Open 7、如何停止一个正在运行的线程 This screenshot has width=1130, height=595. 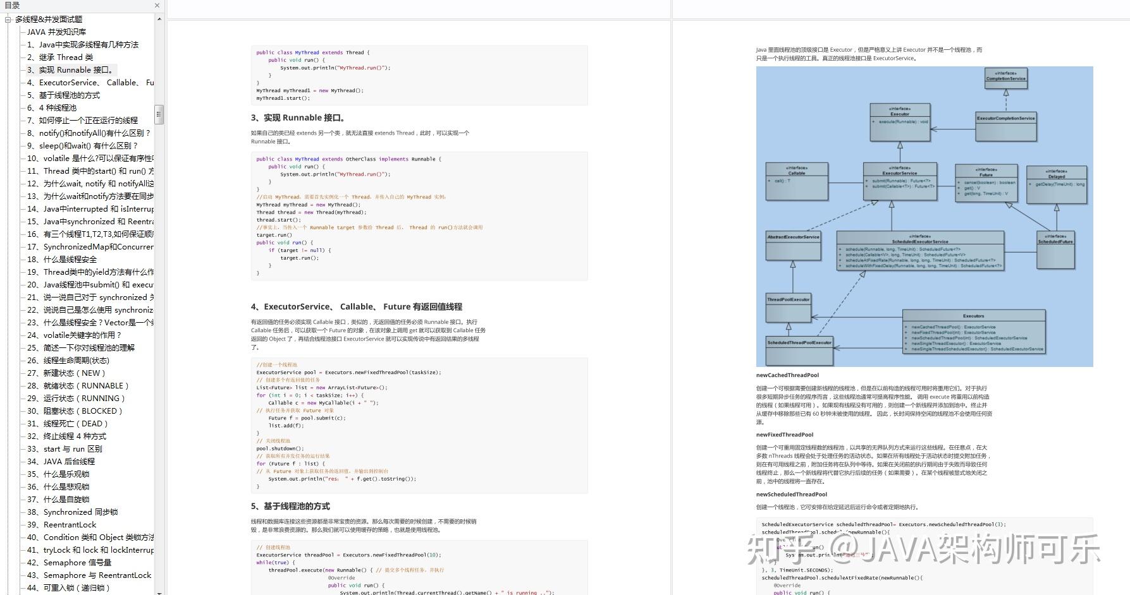coord(82,121)
